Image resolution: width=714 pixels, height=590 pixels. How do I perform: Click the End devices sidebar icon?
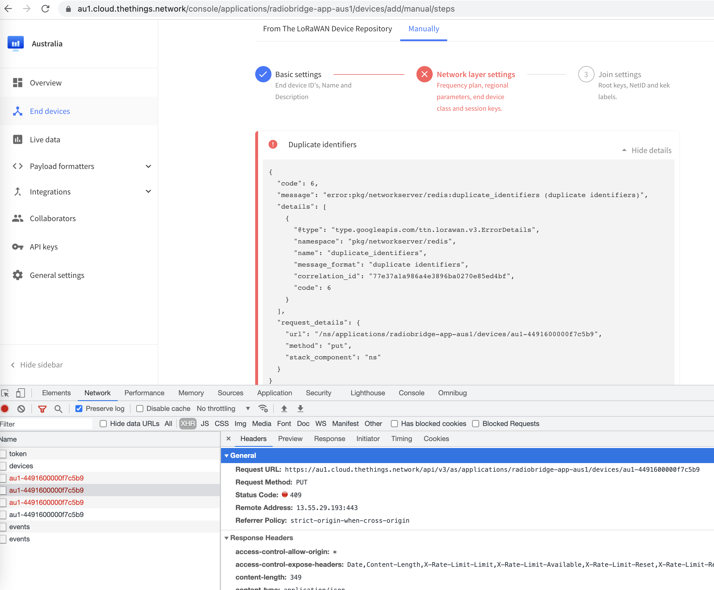[18, 111]
